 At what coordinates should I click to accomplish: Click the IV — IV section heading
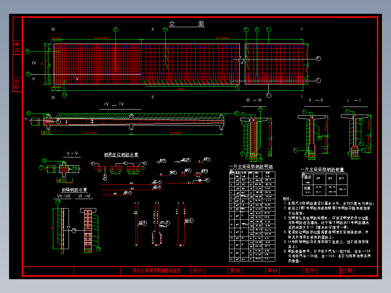[x=114, y=104]
